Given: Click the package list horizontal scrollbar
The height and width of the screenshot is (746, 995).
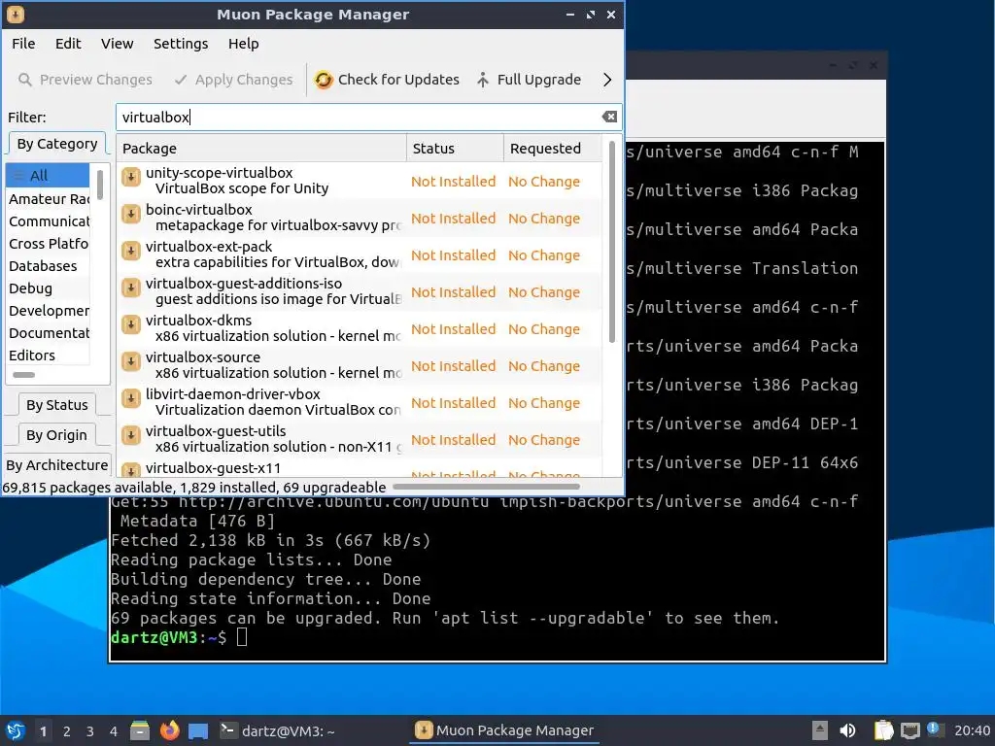Looking at the screenshot, I should pos(486,488).
